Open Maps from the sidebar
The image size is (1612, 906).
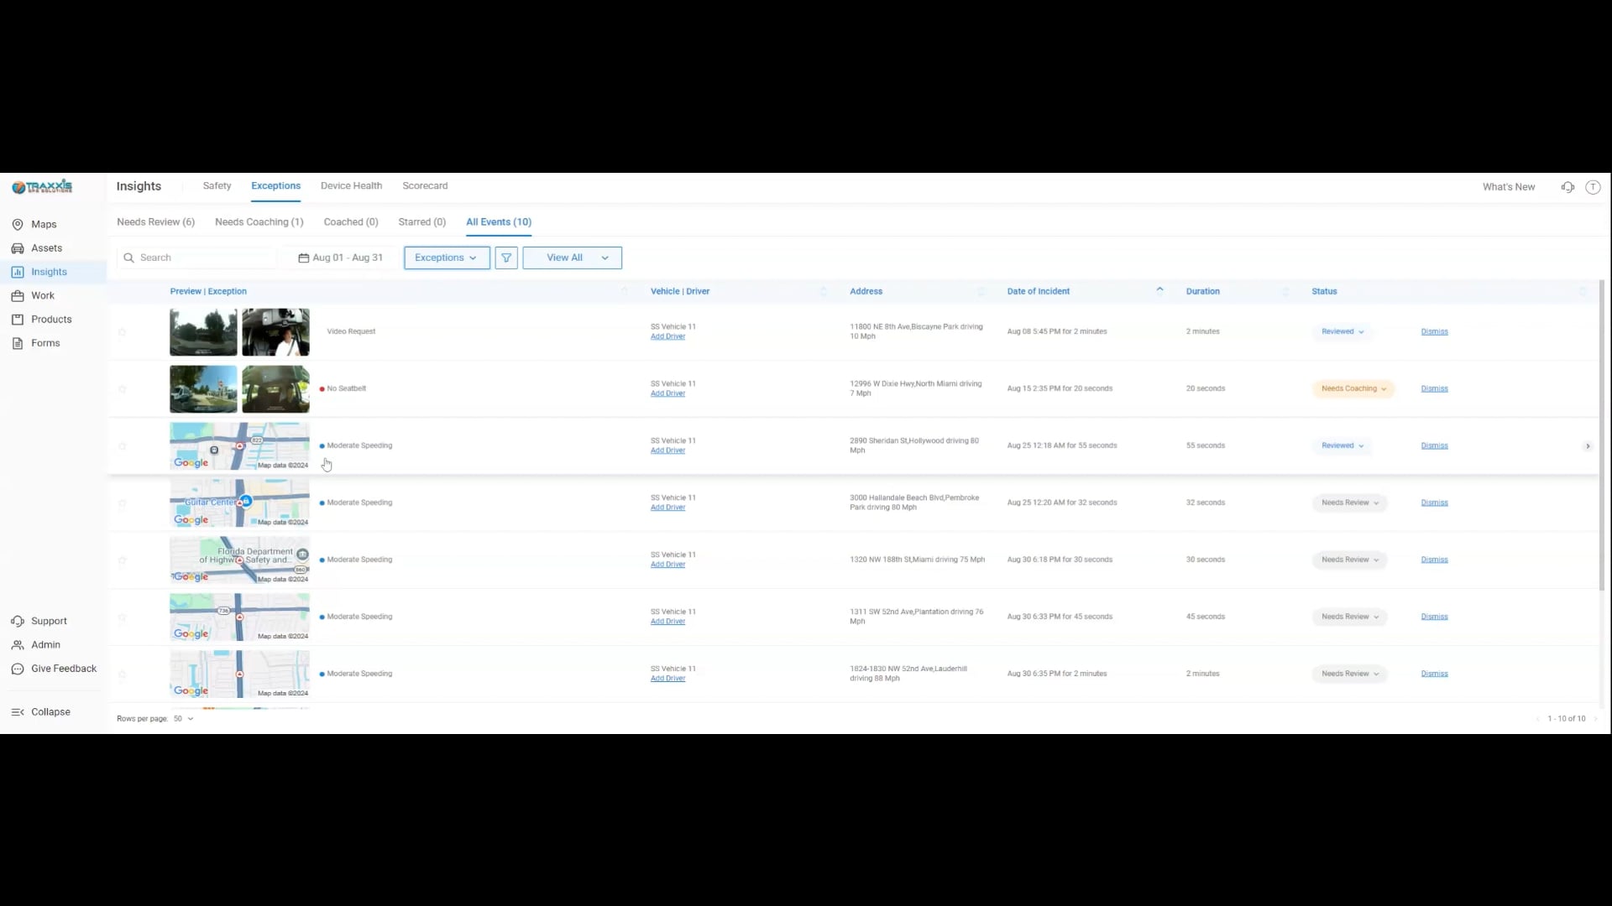click(x=43, y=224)
